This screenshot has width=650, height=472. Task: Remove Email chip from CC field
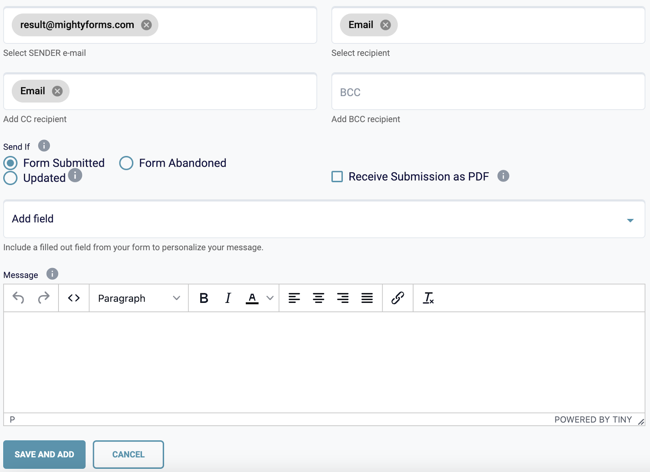pos(57,91)
